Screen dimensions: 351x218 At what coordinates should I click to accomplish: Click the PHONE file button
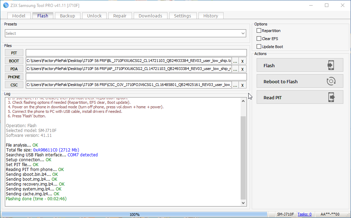click(14, 77)
